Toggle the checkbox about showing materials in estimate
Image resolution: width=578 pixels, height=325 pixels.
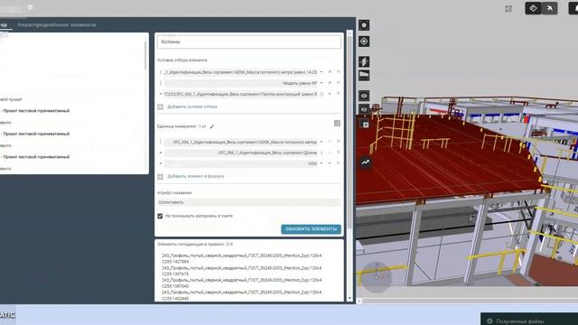pyautogui.click(x=160, y=216)
